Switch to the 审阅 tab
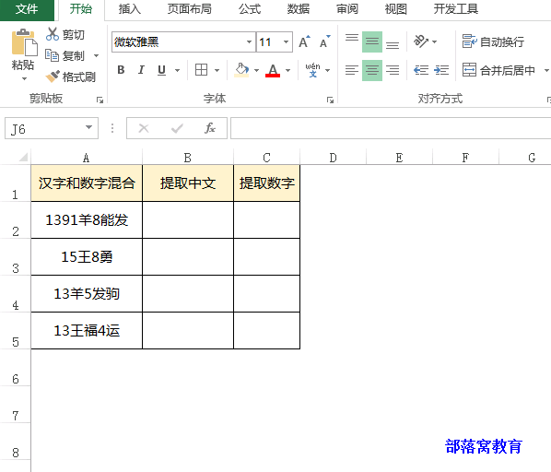 pyautogui.click(x=347, y=9)
